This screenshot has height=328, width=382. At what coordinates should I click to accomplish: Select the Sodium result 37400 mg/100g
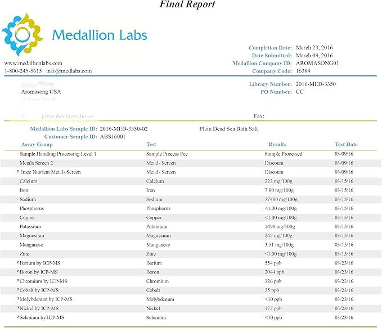pyautogui.click(x=282, y=199)
